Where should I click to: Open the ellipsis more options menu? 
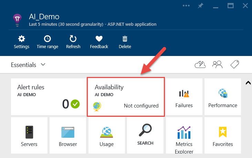[186, 5]
